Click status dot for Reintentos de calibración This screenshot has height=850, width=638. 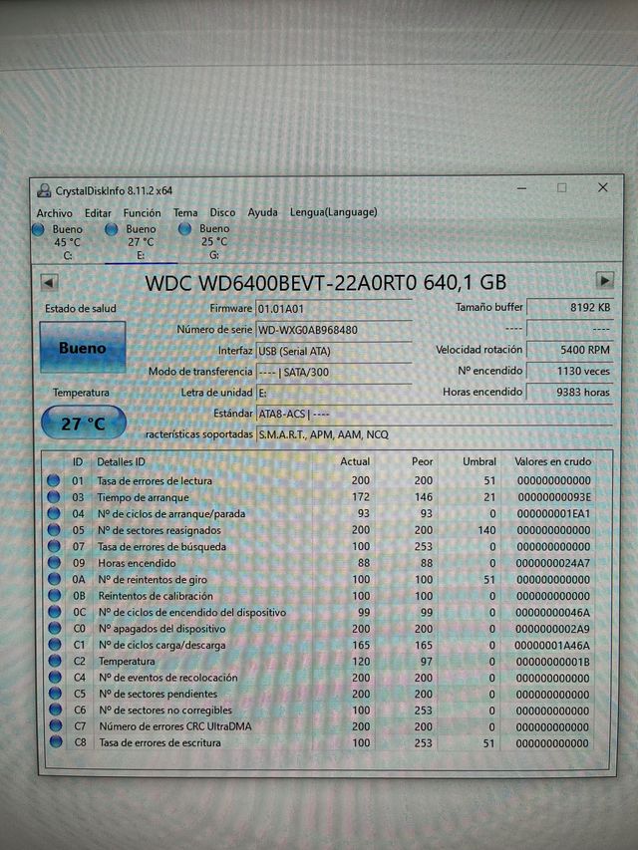click(54, 595)
